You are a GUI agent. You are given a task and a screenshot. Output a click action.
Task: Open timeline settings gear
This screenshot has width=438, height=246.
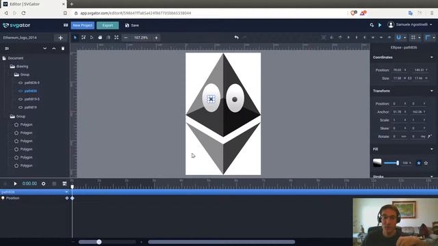[x=44, y=184]
